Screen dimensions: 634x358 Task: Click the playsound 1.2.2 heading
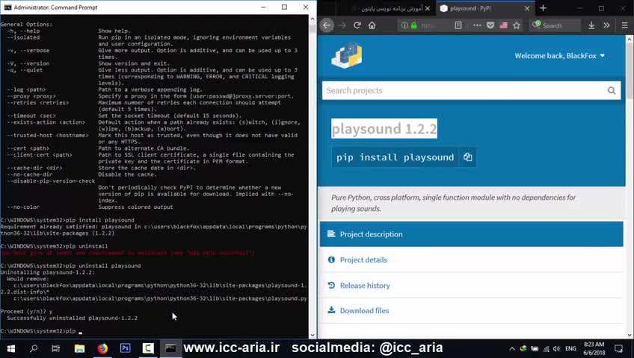pos(384,128)
